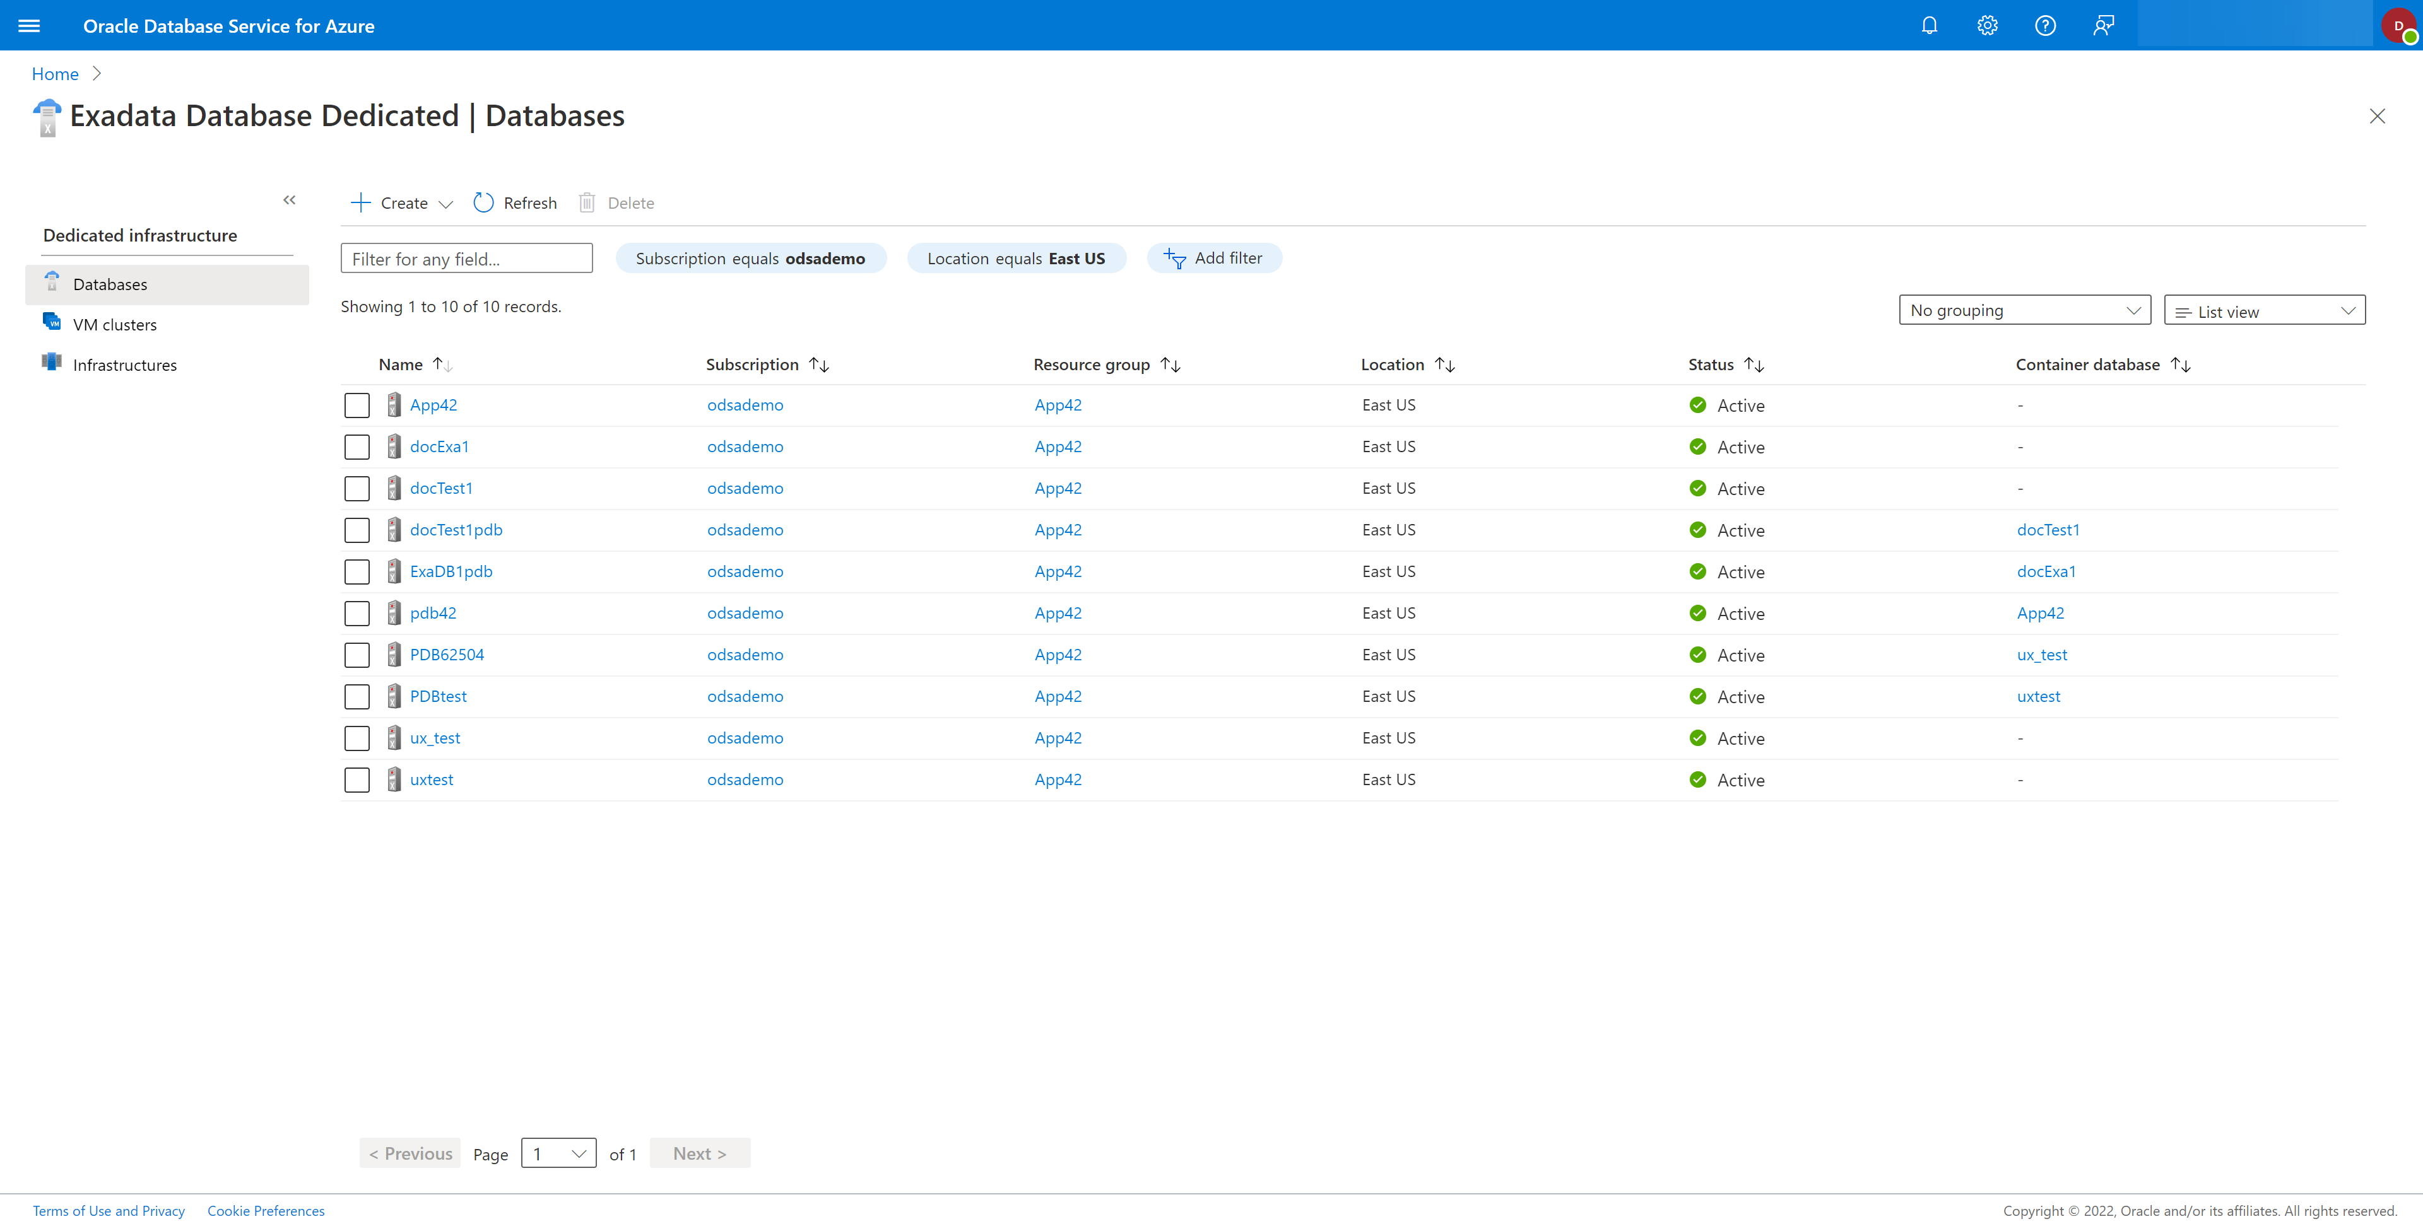
Task: Click the green Active status icon for PDBtest
Action: click(x=1698, y=696)
